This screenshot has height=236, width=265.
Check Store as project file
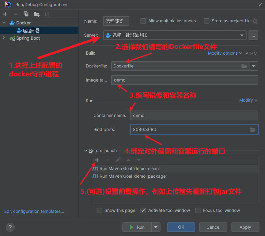coord(206,21)
